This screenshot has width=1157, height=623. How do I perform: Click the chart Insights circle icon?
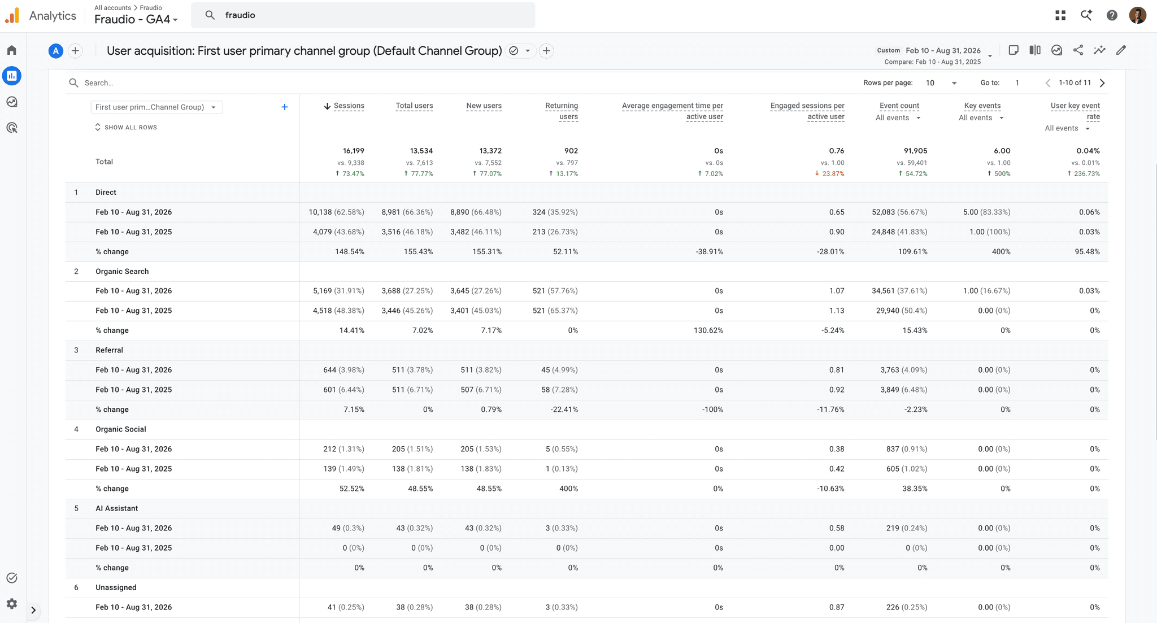[1056, 50]
